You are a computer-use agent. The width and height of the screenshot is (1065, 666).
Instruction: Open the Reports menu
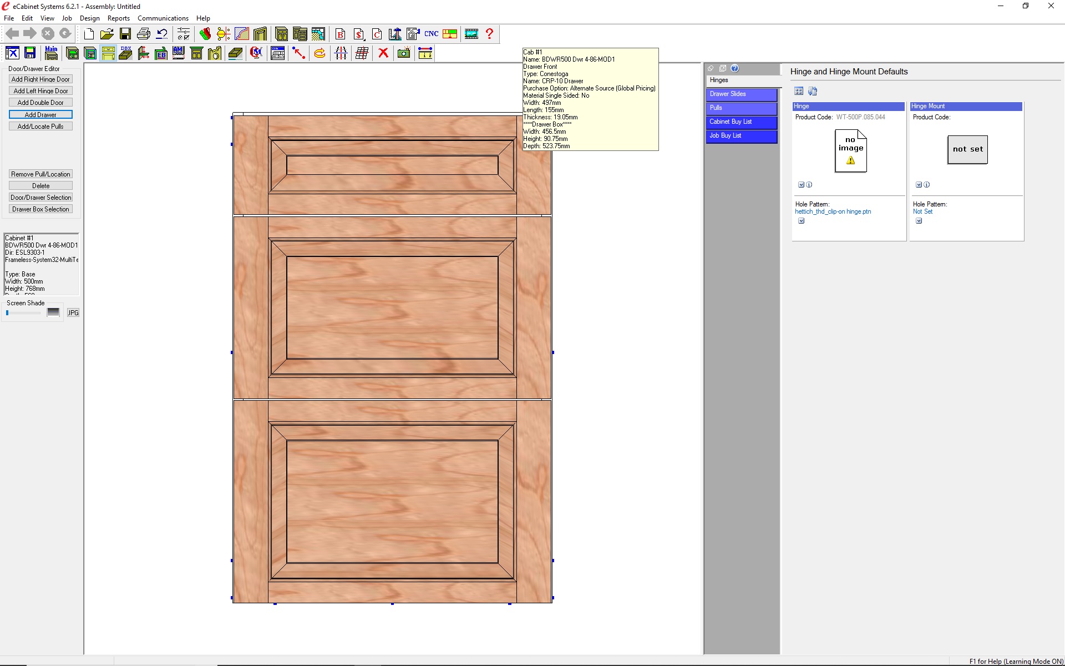(118, 18)
